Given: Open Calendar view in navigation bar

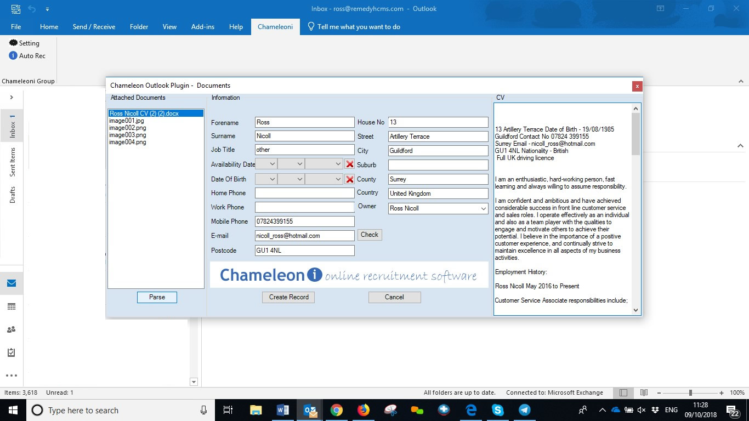Looking at the screenshot, I should (x=12, y=307).
